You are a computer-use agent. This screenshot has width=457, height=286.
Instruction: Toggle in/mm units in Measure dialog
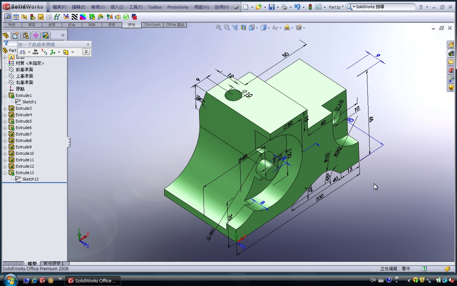(x=36, y=52)
